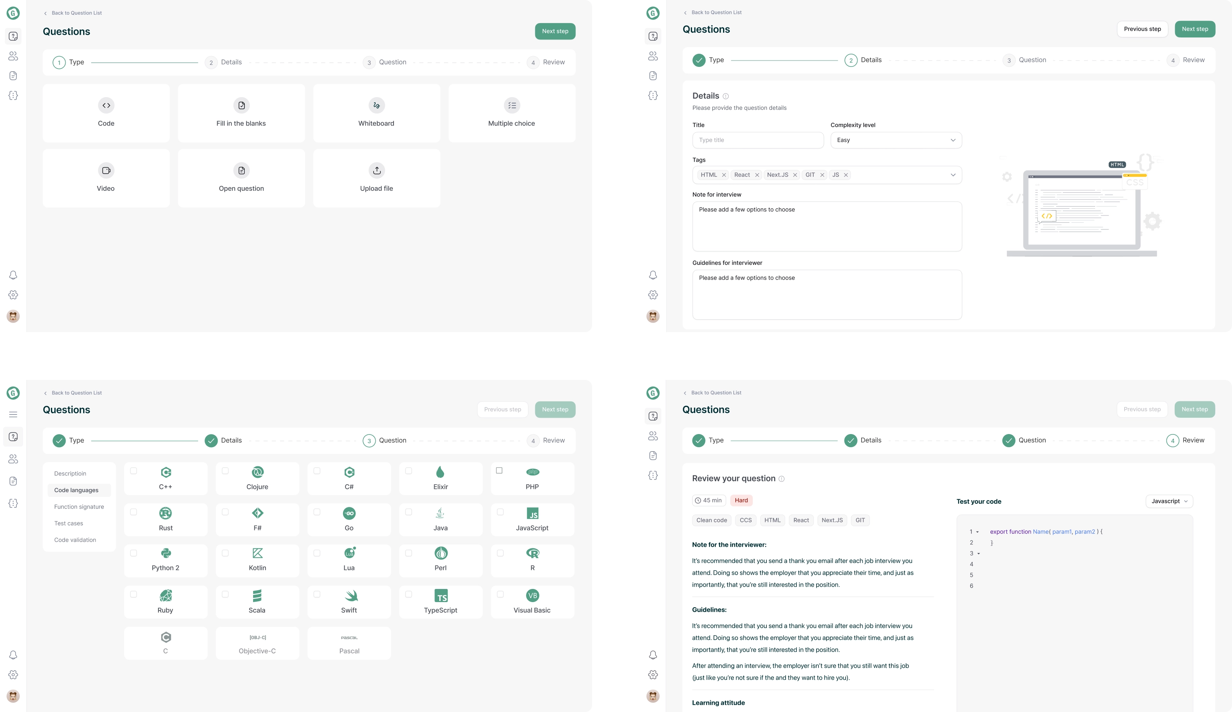Choose the Multiple choice list icon
This screenshot has width=1232, height=712.
pos(512,105)
